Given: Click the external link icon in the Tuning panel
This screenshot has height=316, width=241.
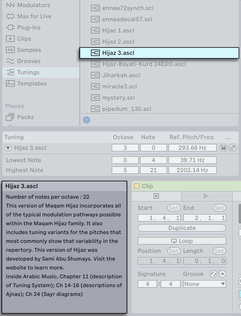Looking at the screenshot, I should point(233,148).
